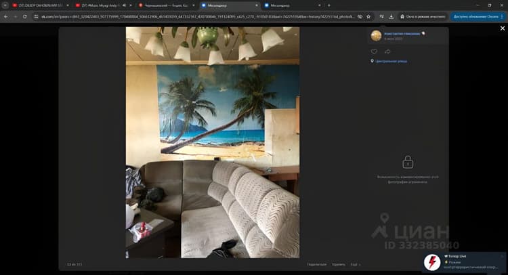Open the photo author's profile avatar
The width and height of the screenshot is (508, 275).
click(x=376, y=36)
